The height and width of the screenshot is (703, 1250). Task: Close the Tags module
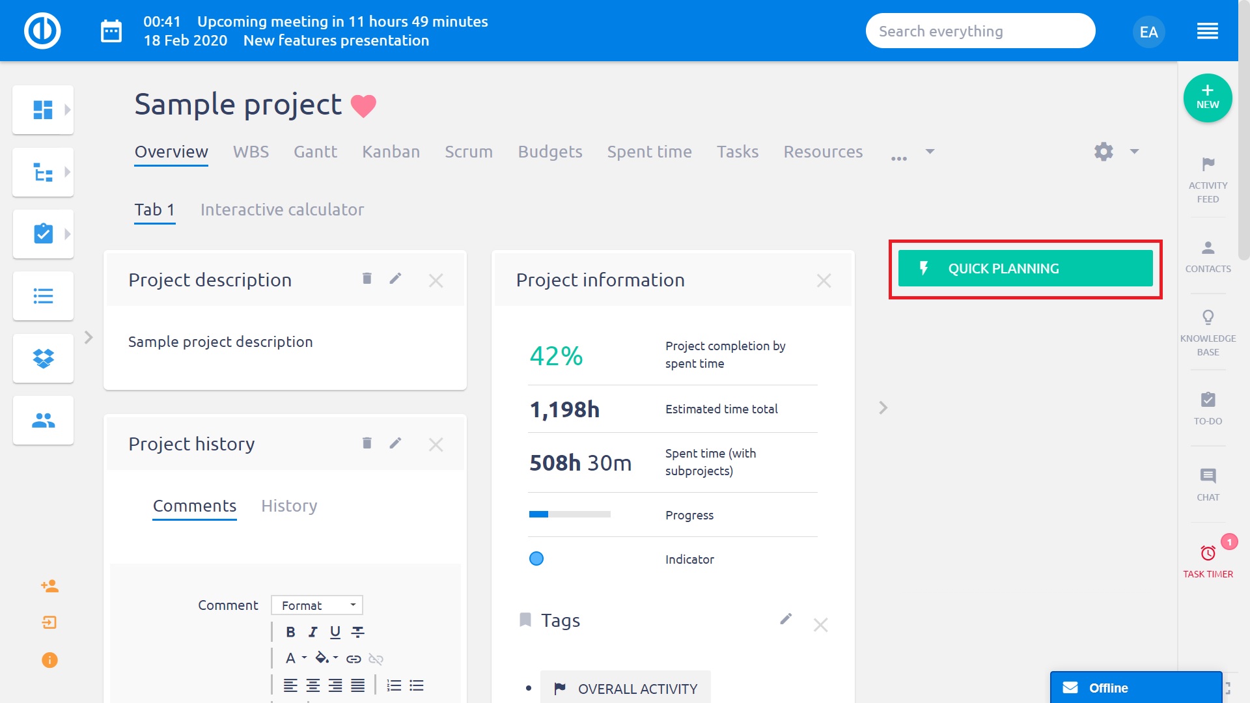pos(820,625)
